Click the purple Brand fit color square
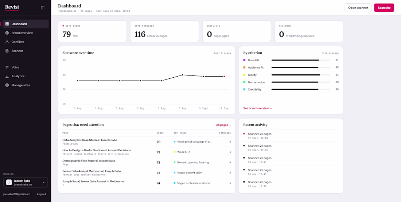Viewport: 401px width, 202px height. pyautogui.click(x=244, y=60)
